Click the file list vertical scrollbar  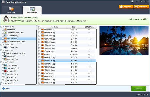coord(96,56)
